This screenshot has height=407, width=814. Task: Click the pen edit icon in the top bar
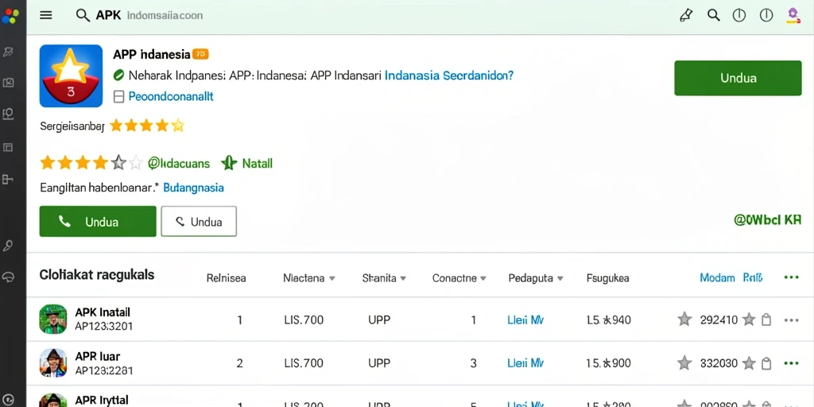686,15
